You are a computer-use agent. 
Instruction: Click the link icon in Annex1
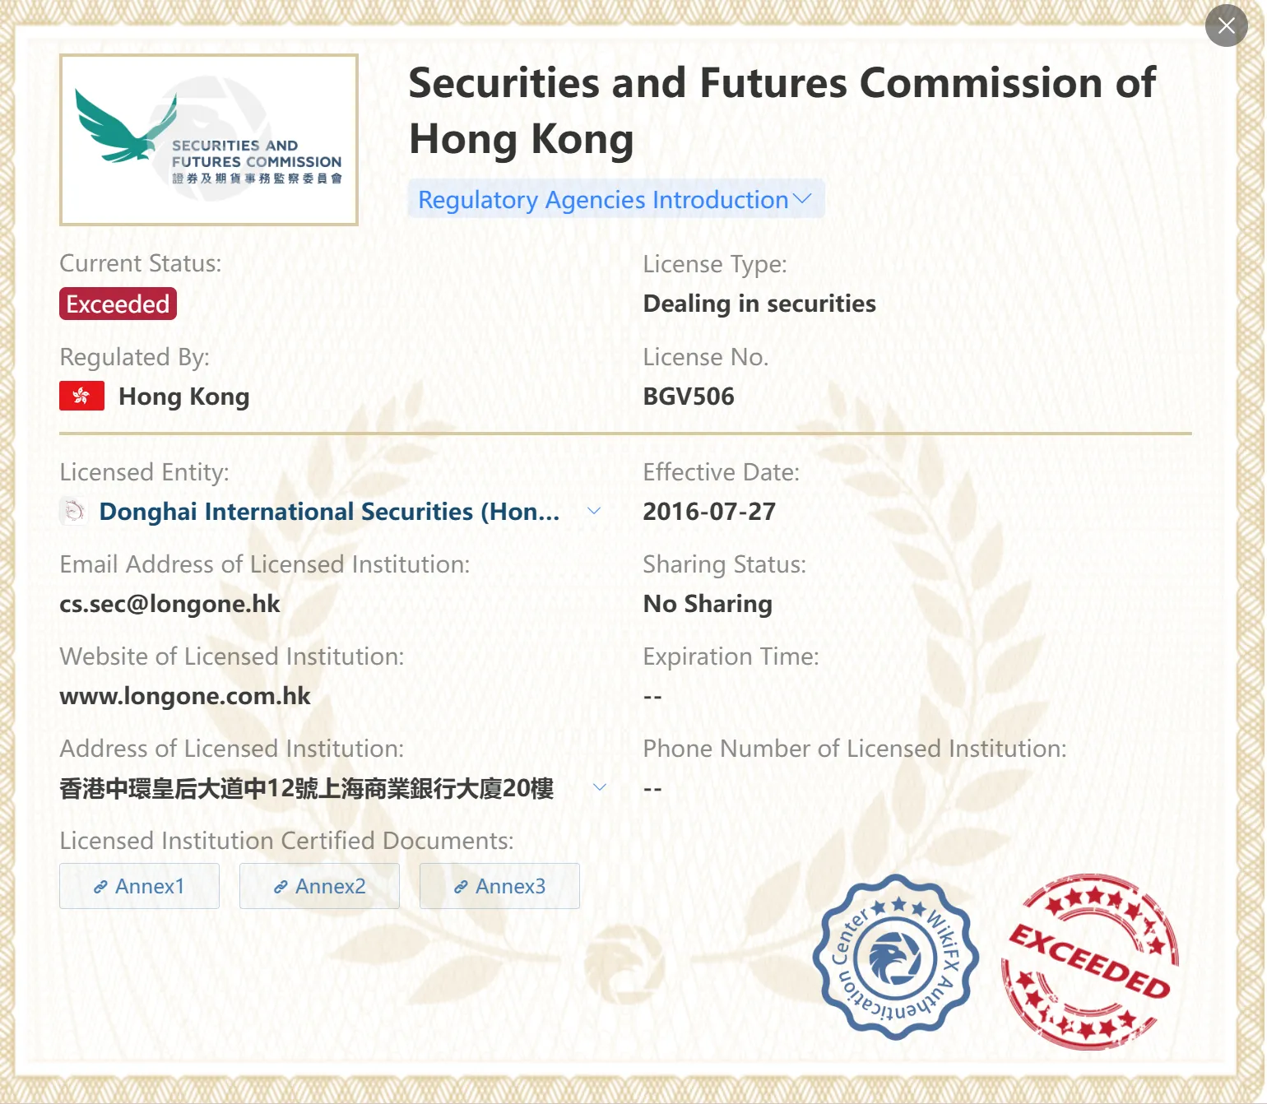pyautogui.click(x=100, y=887)
